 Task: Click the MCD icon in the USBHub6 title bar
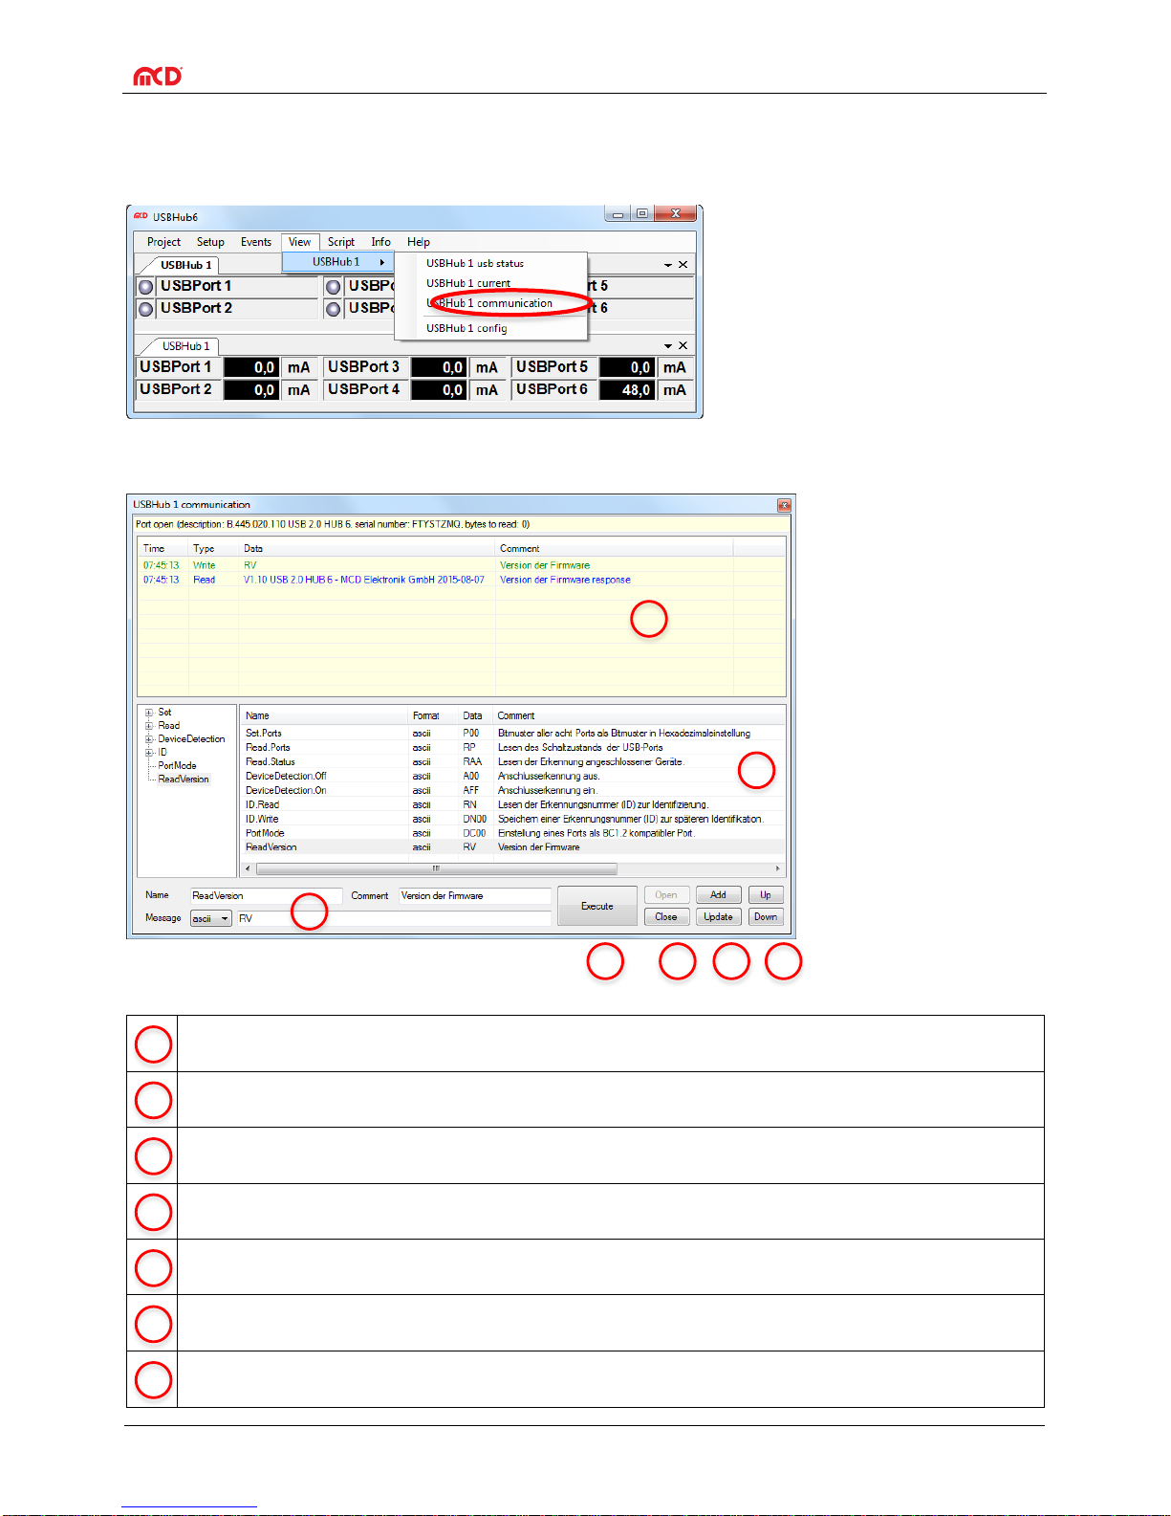141,216
